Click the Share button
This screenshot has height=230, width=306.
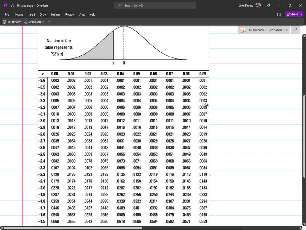click(293, 14)
